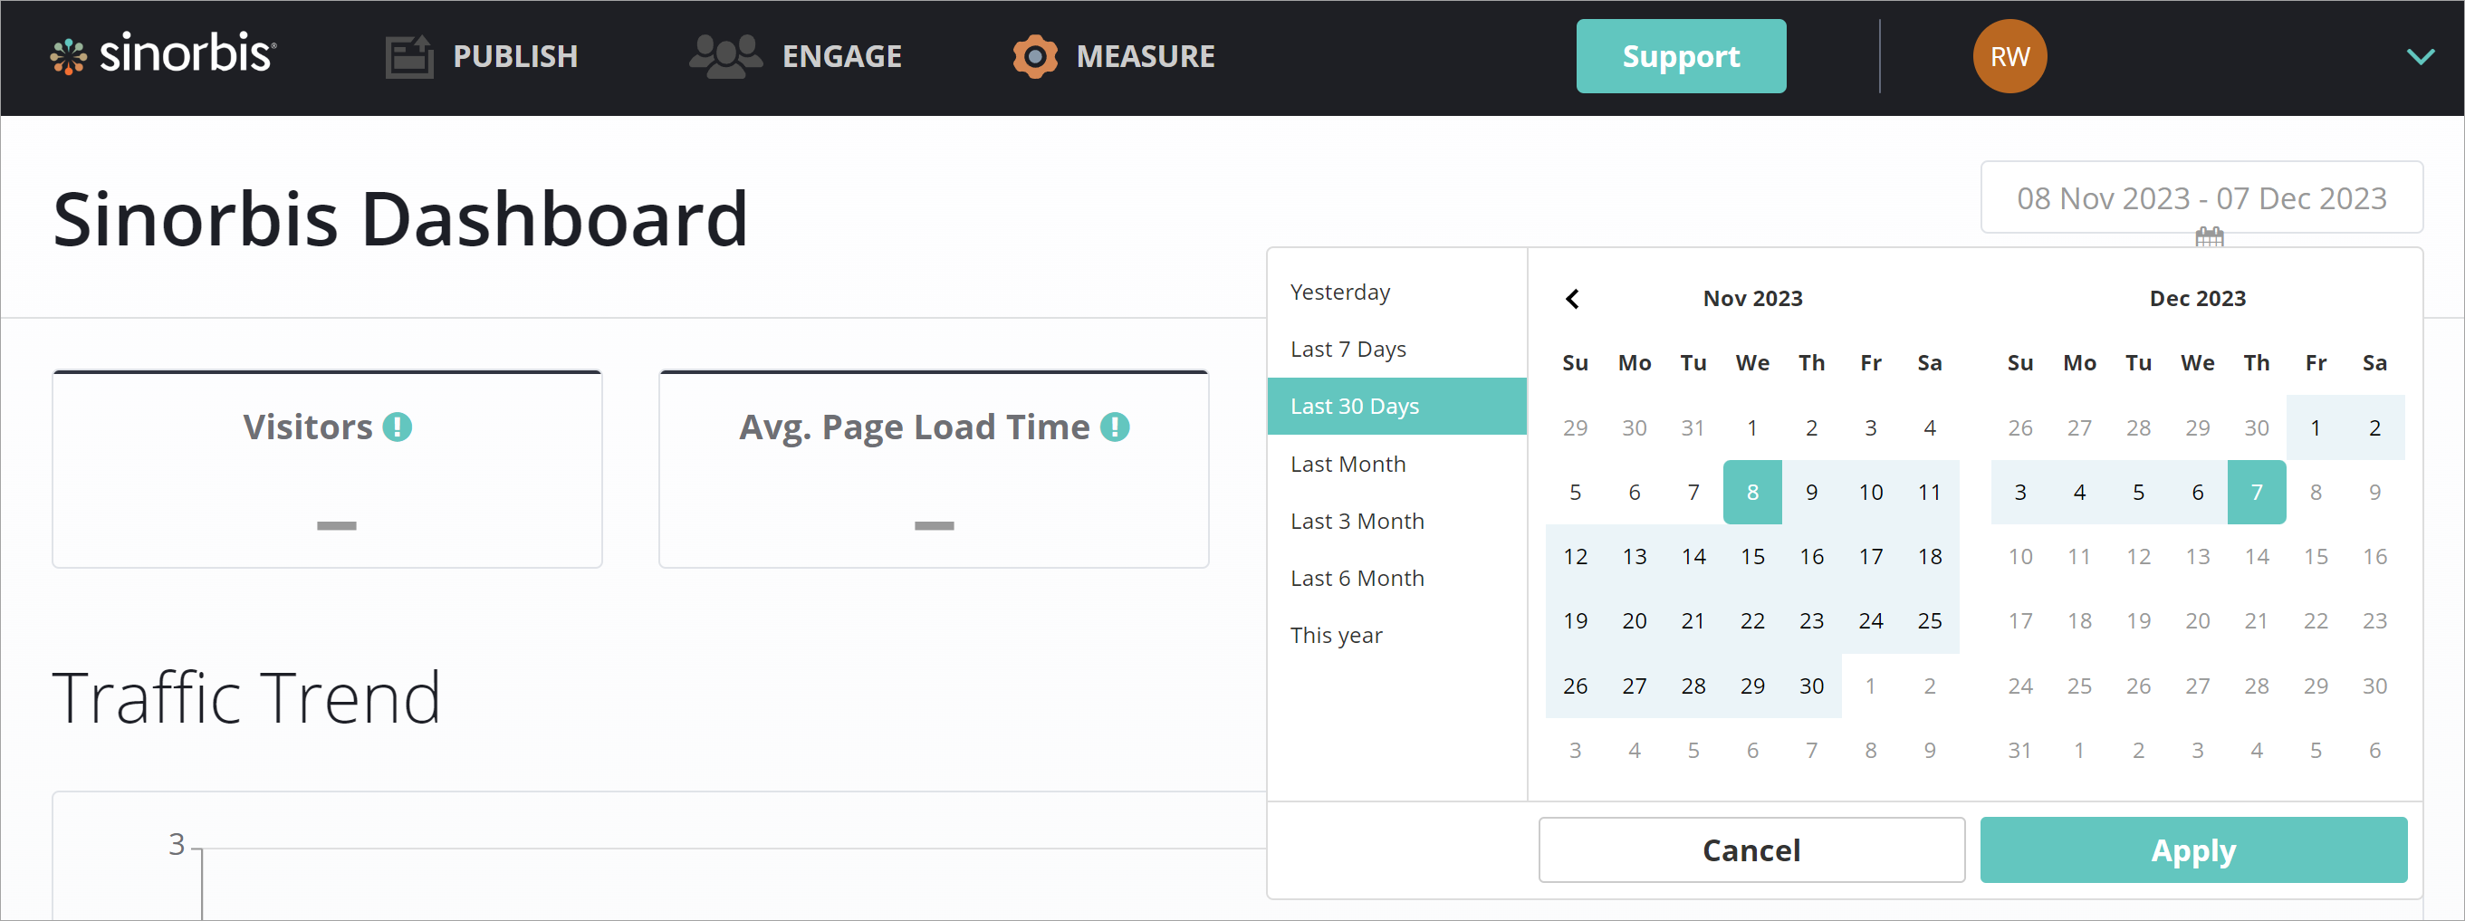The width and height of the screenshot is (2465, 921).
Task: Click the Sinorbis logo icon
Action: pos(68,56)
